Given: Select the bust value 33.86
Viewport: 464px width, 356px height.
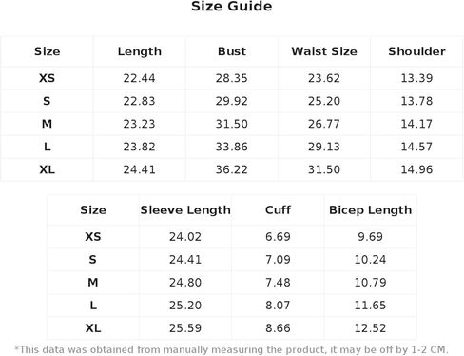Looking at the screenshot, I should pyautogui.click(x=232, y=147).
